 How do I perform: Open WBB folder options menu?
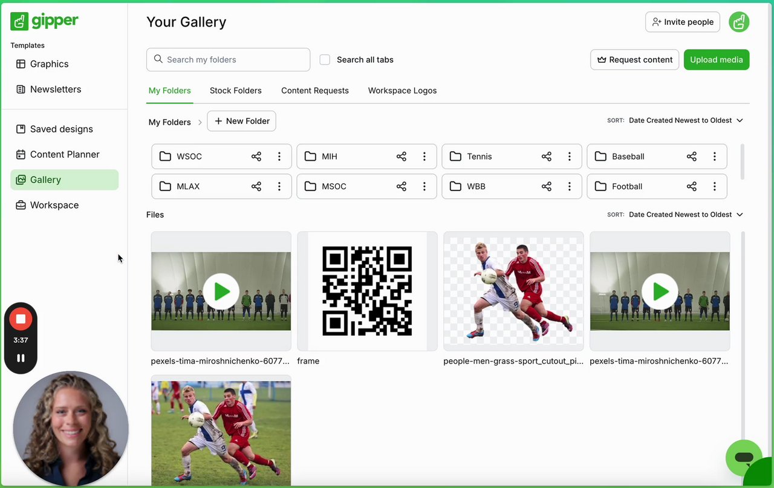[569, 187]
